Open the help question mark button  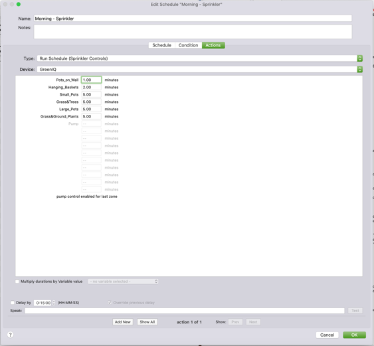tap(10, 335)
